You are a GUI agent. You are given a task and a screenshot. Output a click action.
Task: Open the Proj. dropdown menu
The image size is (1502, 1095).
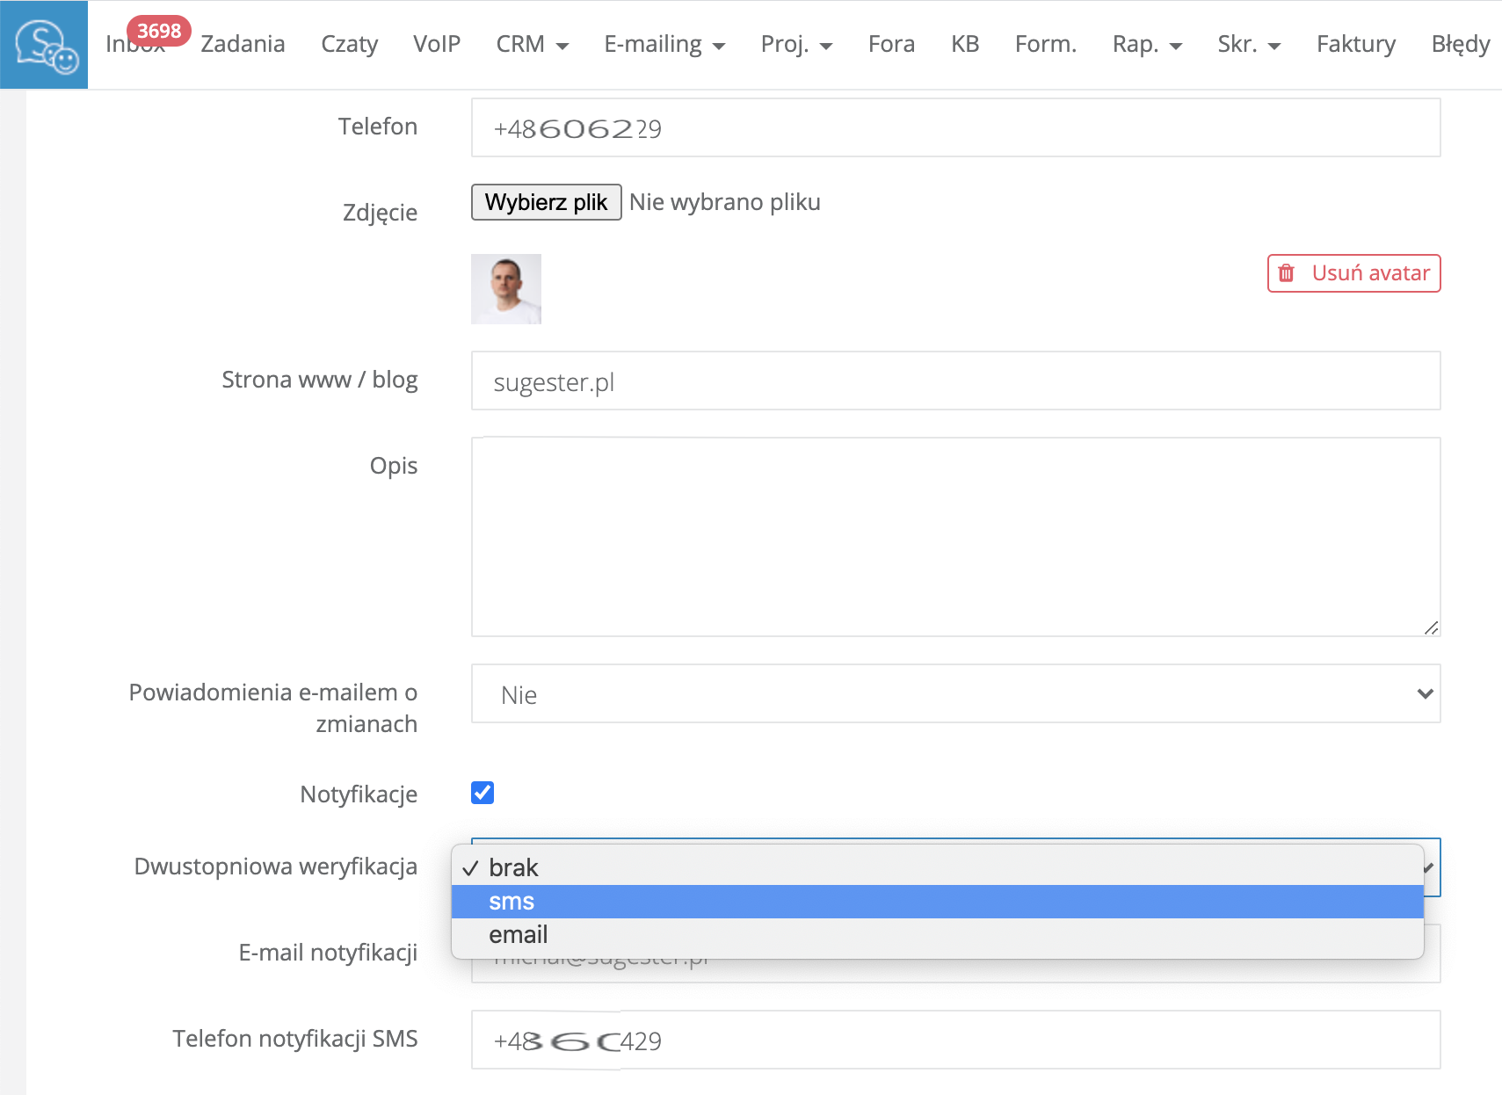pyautogui.click(x=795, y=44)
